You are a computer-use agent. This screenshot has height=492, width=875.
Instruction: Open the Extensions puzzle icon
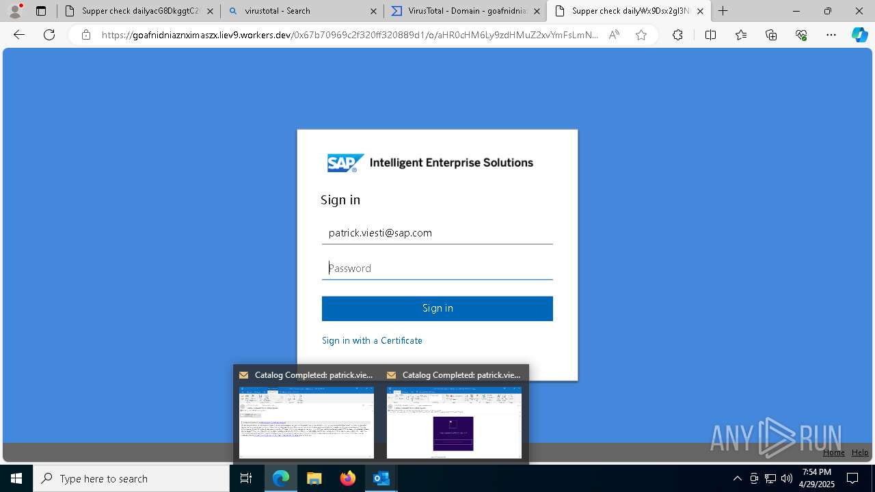(x=677, y=35)
